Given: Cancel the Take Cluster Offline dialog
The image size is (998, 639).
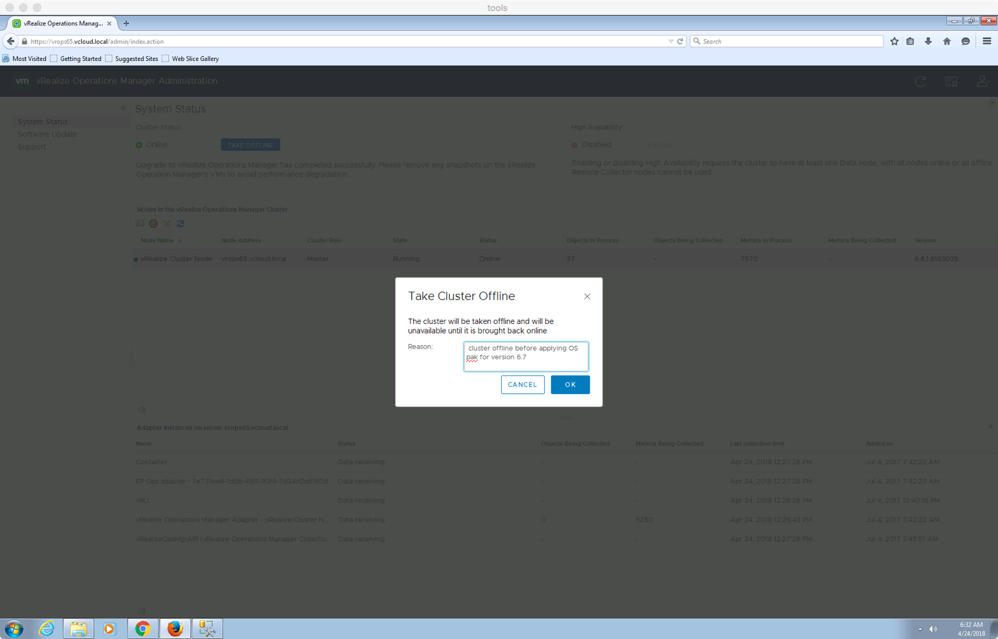Looking at the screenshot, I should pos(522,384).
